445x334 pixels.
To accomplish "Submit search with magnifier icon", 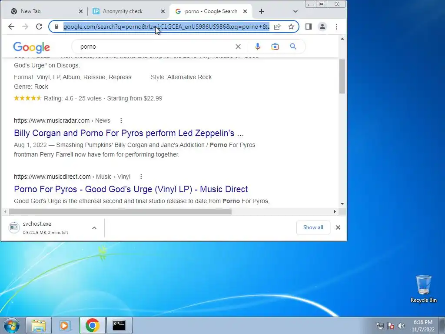I will pos(293,46).
